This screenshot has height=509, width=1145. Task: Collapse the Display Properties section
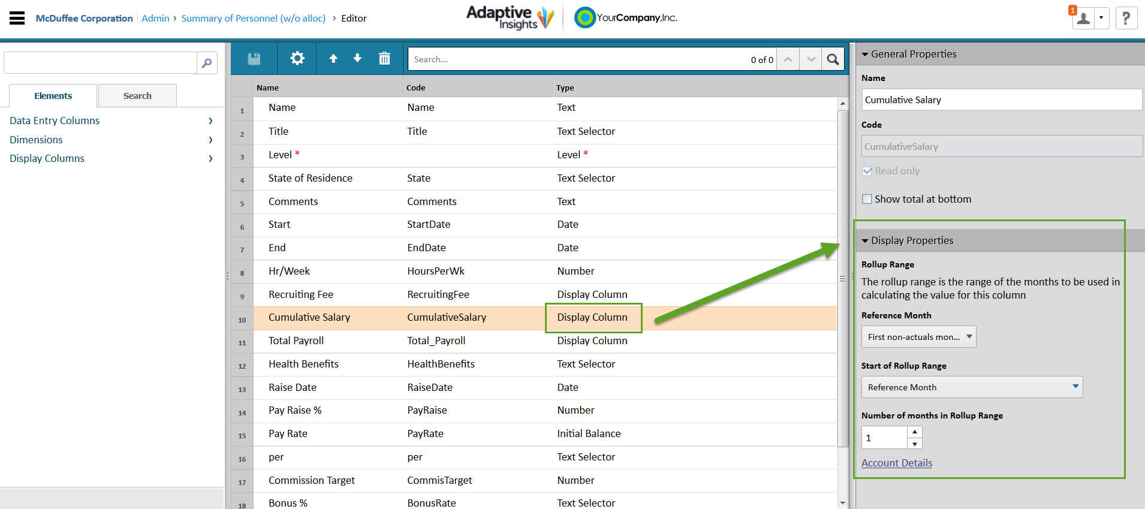865,240
